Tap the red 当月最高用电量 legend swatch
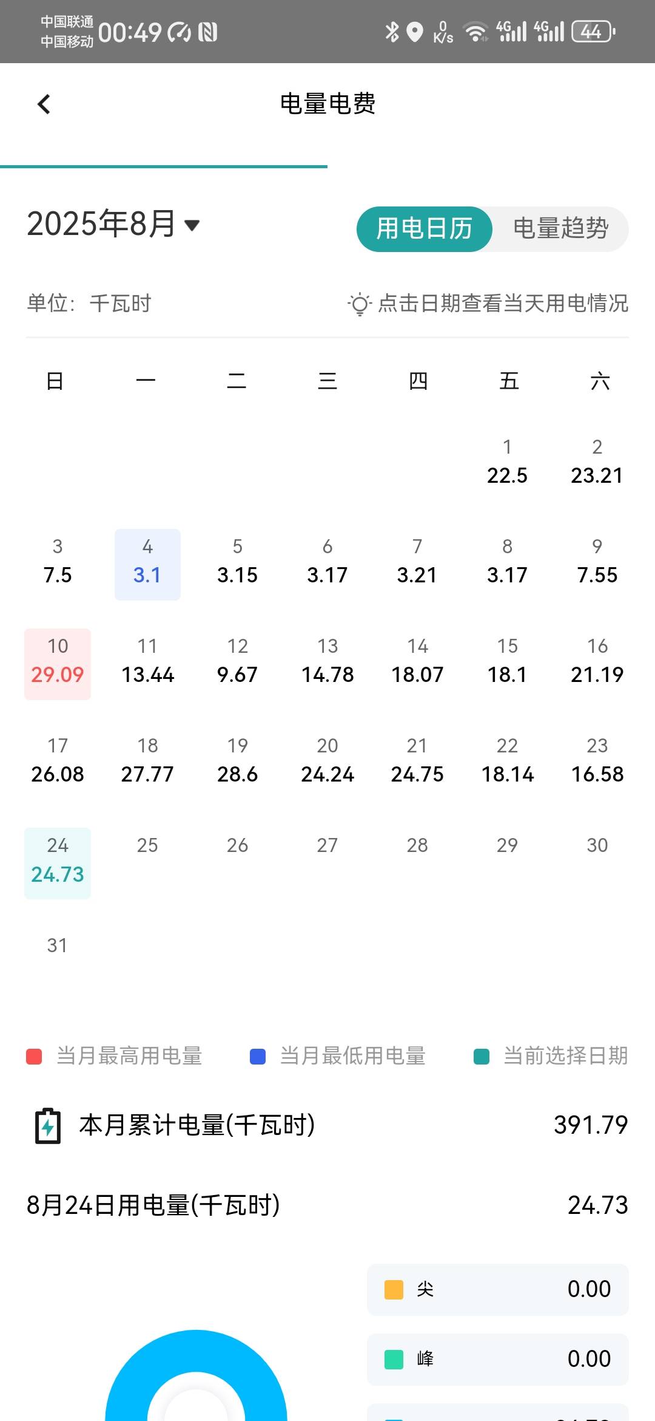 coord(34,1057)
